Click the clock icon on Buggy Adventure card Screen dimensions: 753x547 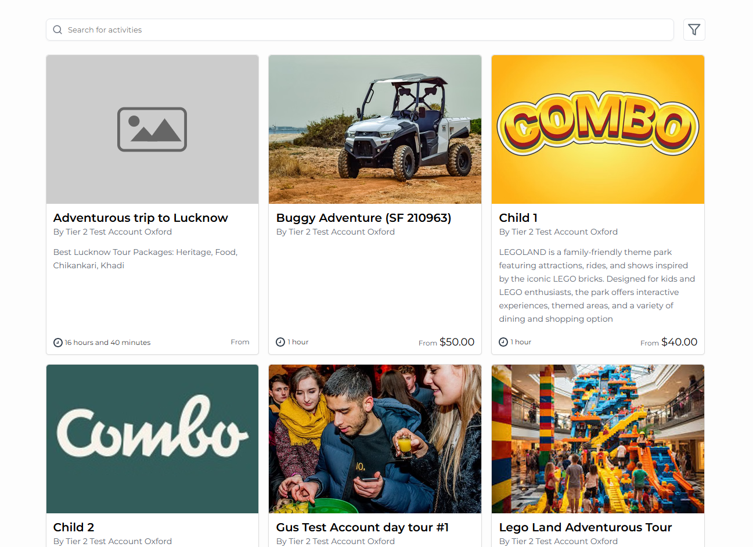click(x=280, y=342)
